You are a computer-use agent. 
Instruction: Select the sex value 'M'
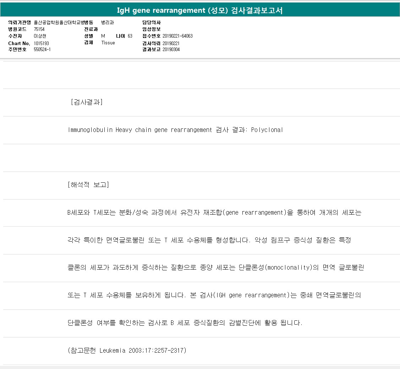click(x=103, y=36)
